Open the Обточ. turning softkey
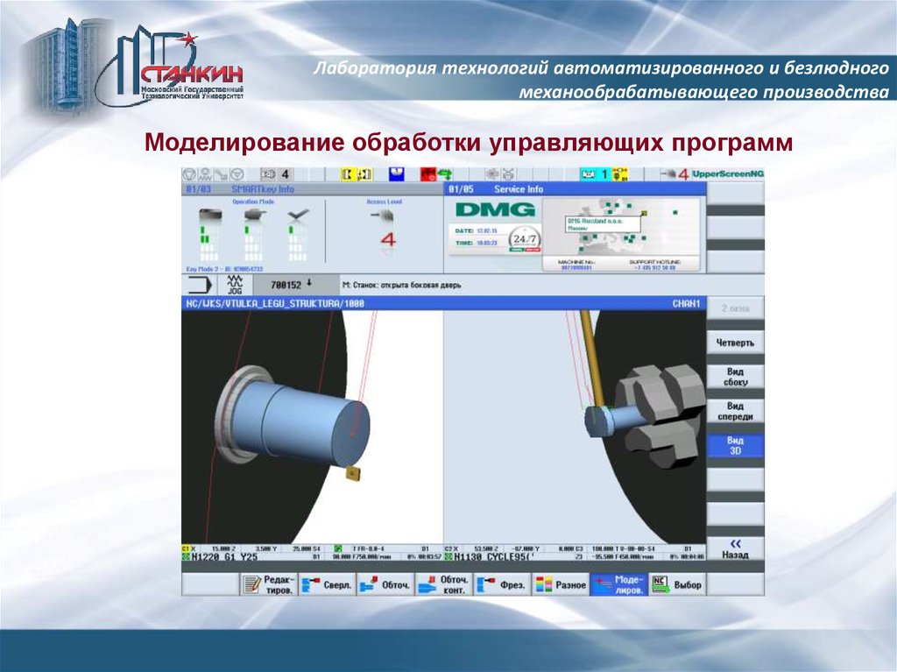Image resolution: width=897 pixels, height=672 pixels. 385,584
